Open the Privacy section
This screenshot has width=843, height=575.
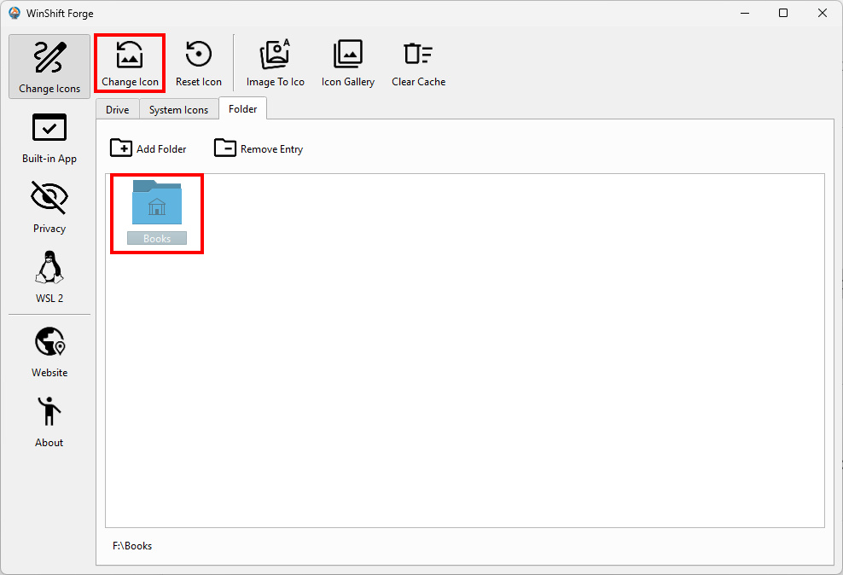tap(49, 207)
